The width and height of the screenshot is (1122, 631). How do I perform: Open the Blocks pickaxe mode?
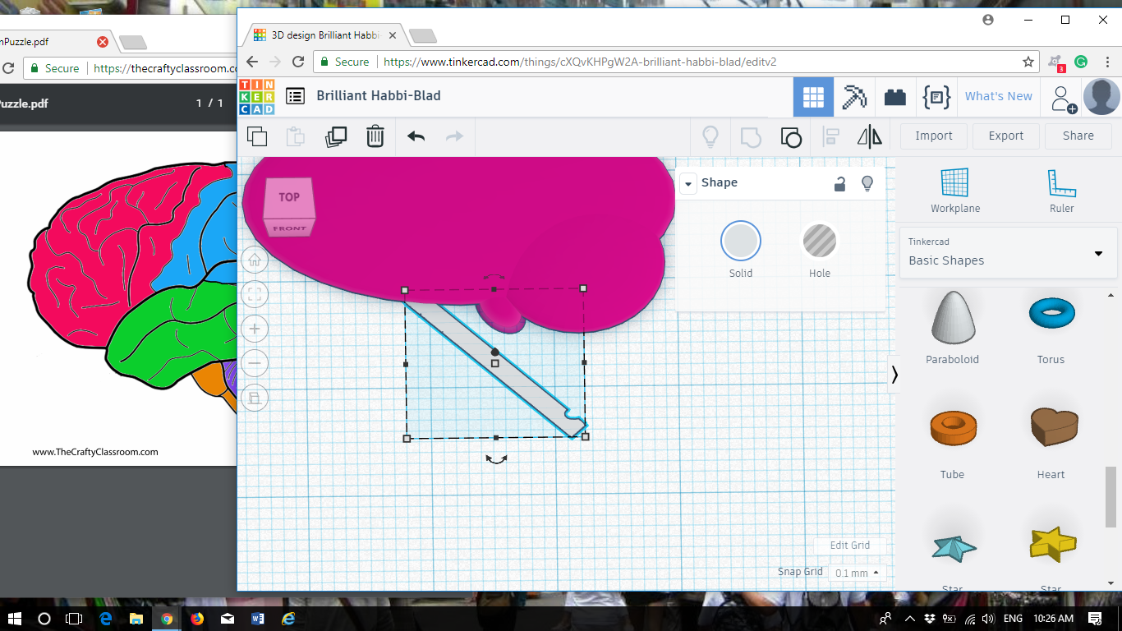(854, 97)
